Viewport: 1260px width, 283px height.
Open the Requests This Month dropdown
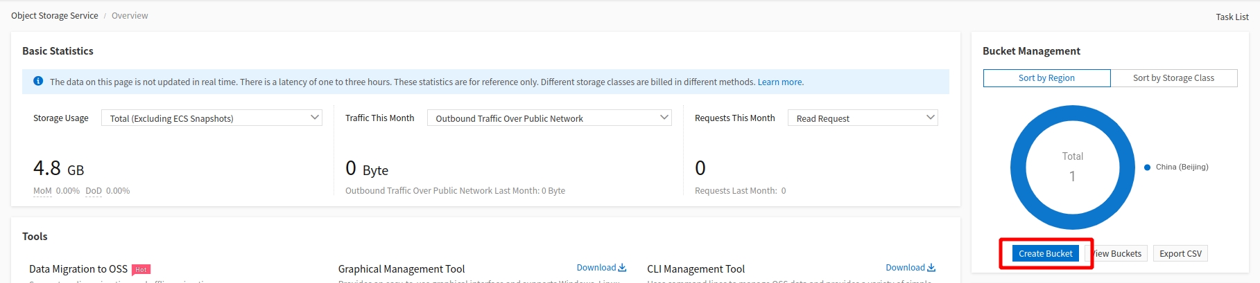point(863,118)
